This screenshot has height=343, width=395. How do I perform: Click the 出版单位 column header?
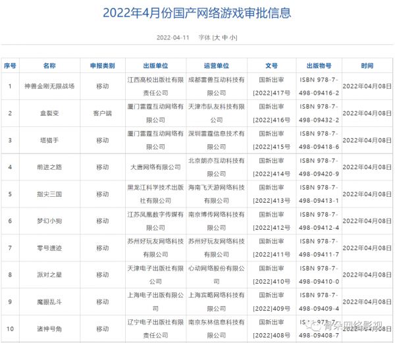pyautogui.click(x=155, y=66)
